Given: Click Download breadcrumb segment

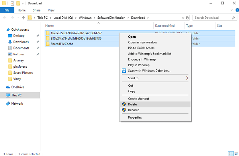Looking at the screenshot, I should coord(138,18).
